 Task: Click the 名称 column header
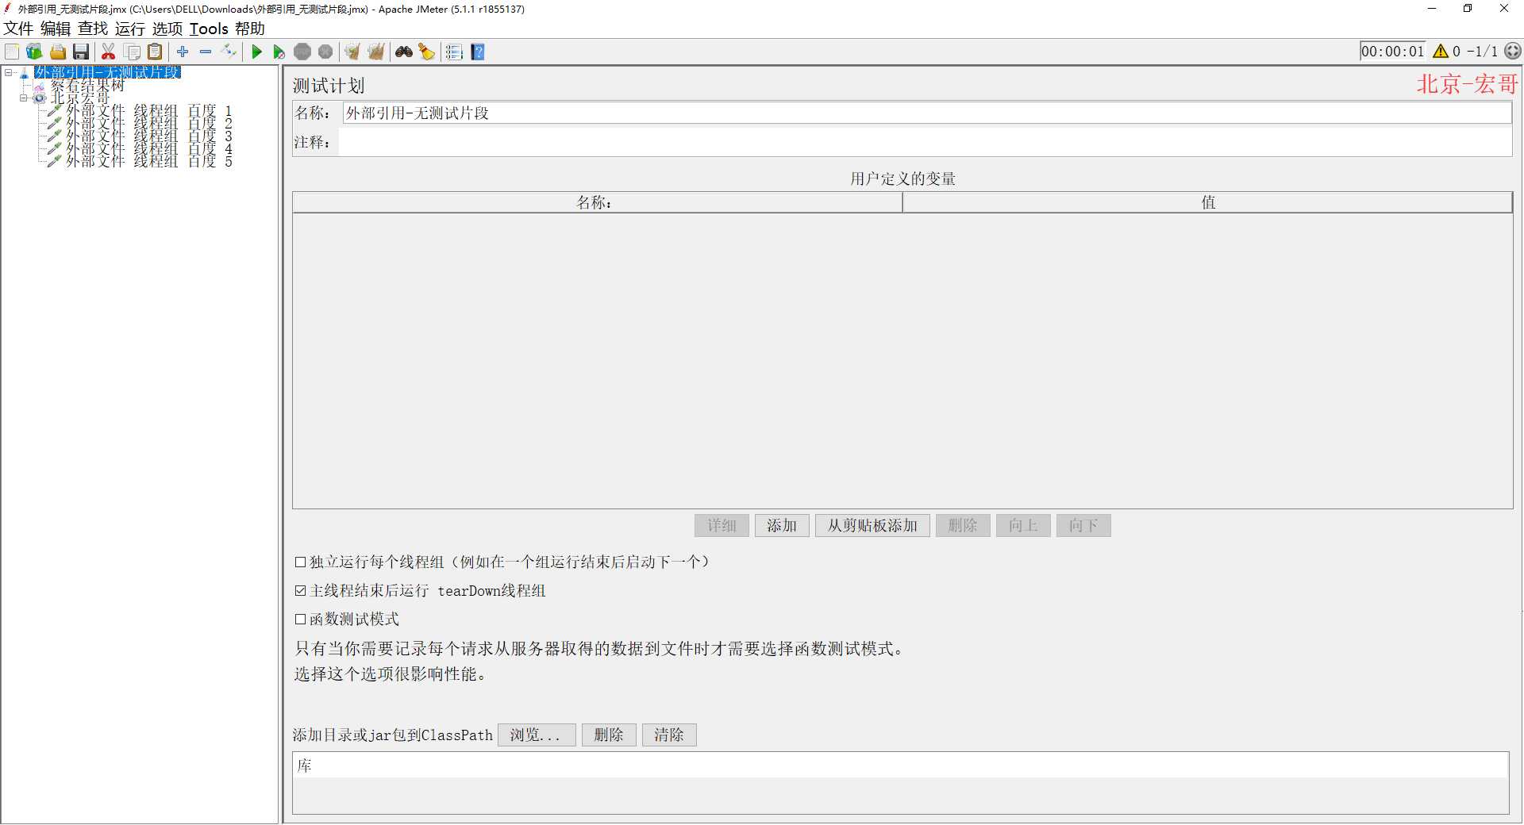(x=597, y=202)
